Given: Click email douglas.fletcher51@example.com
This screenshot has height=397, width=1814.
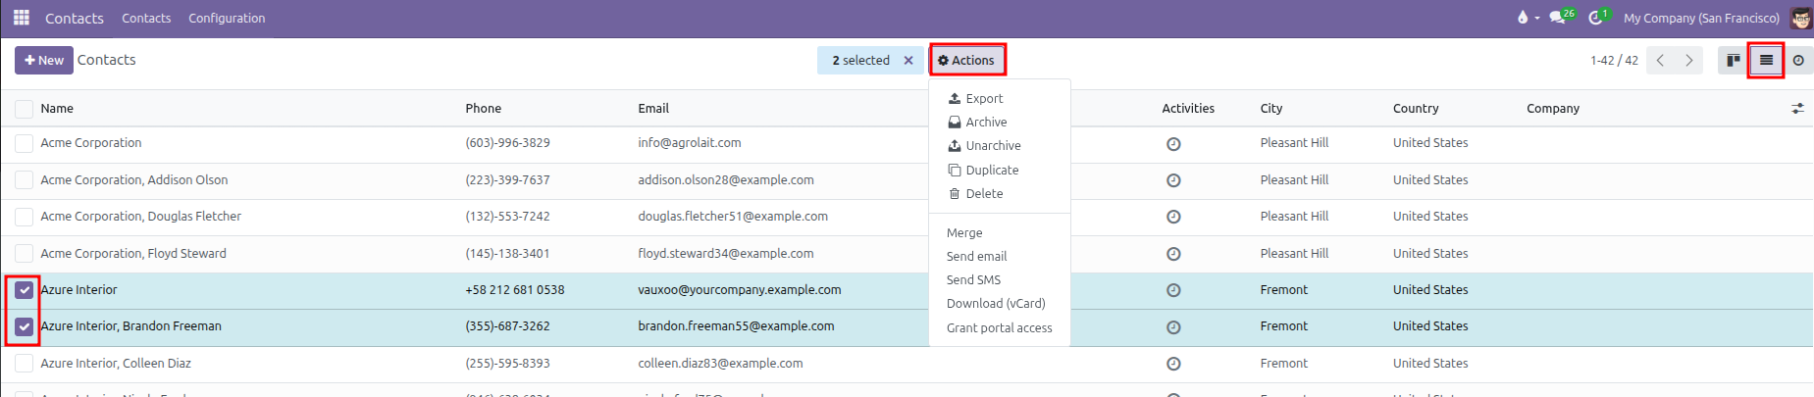Looking at the screenshot, I should coord(733,217).
